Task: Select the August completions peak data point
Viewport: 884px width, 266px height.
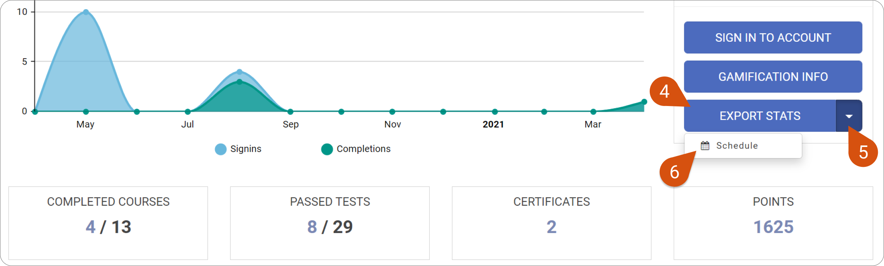Action: click(x=240, y=82)
